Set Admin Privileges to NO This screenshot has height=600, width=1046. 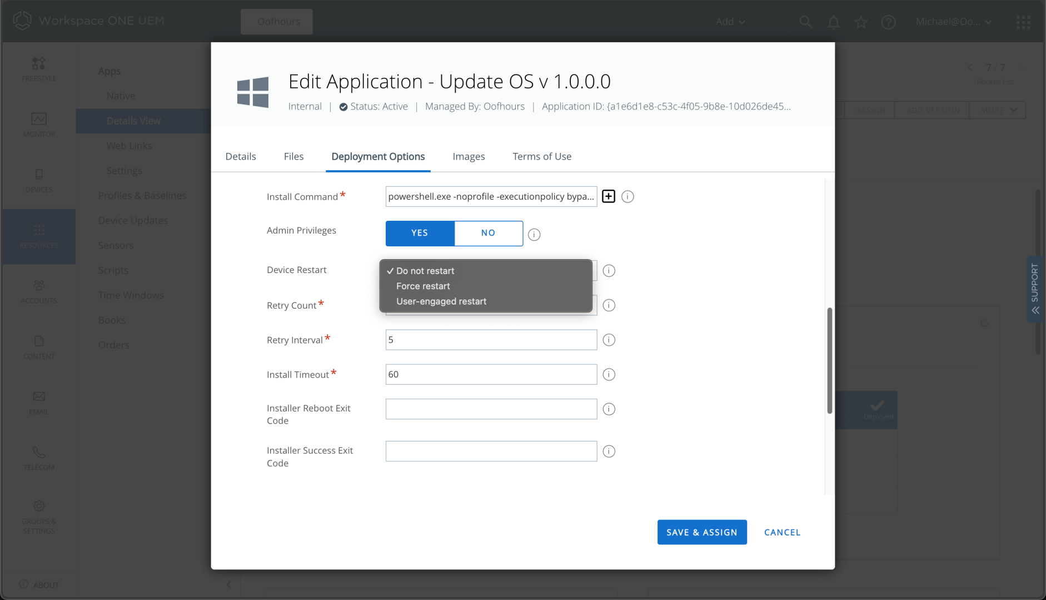[488, 233]
